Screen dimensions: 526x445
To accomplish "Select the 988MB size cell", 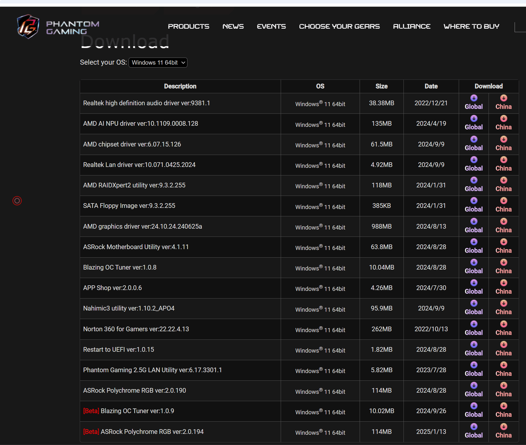I will [x=382, y=226].
